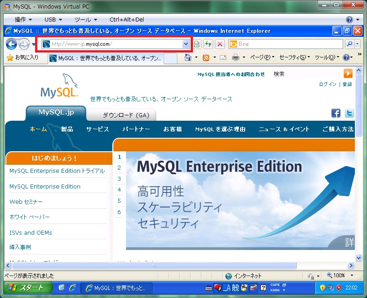Open the セーフティ(S) menu
The height and width of the screenshot is (298, 367).
point(295,57)
